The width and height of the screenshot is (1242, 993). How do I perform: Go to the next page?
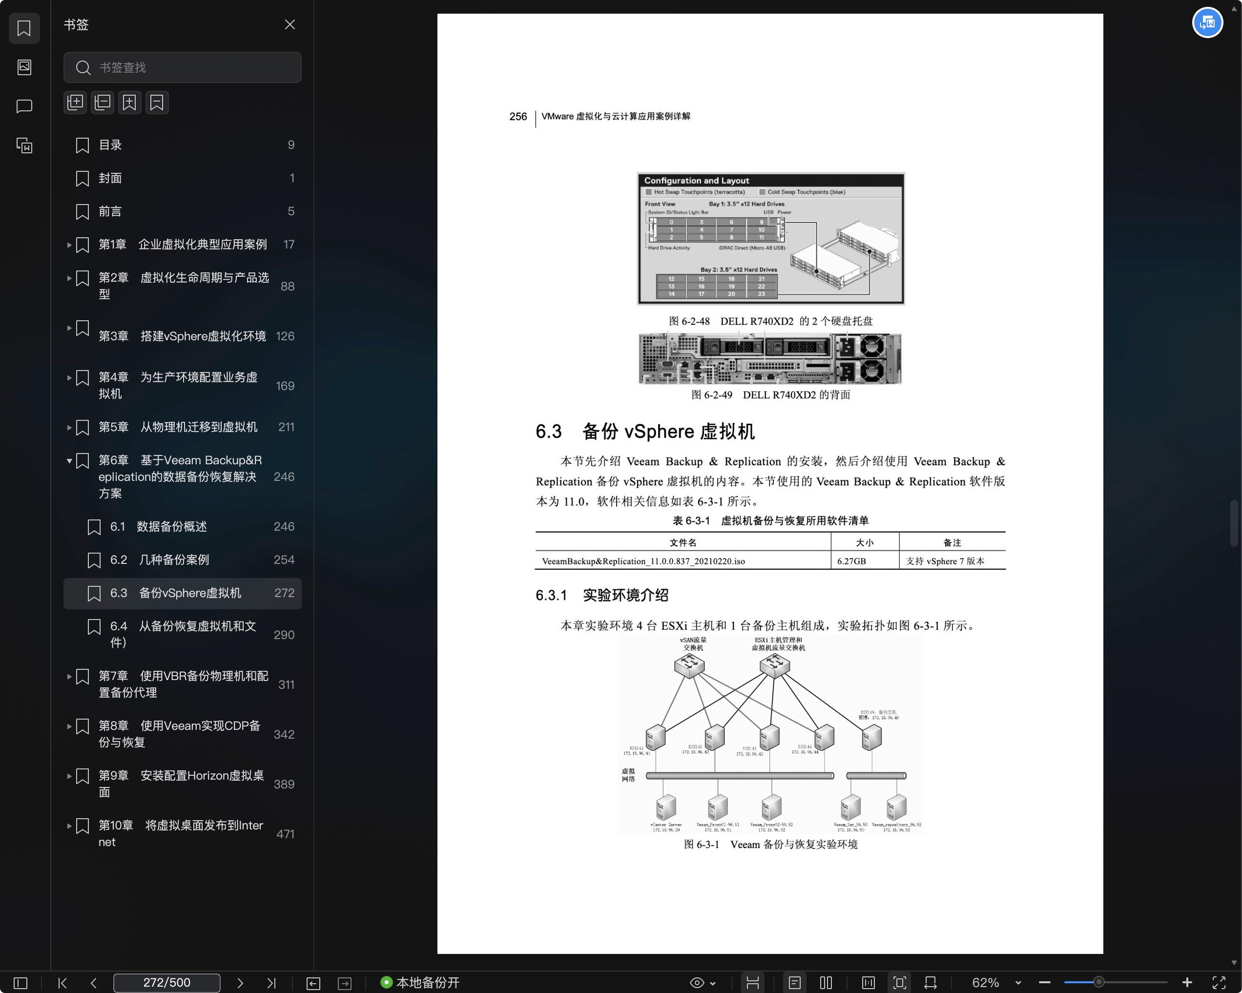coord(240,983)
